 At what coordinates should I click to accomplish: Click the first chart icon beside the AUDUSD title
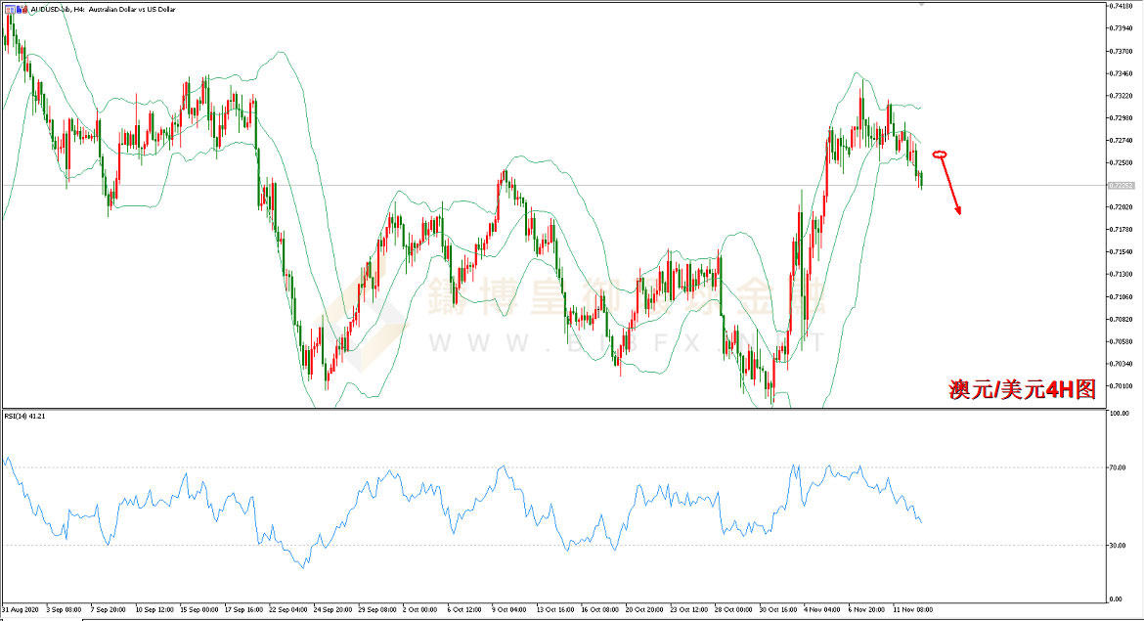[x=8, y=9]
